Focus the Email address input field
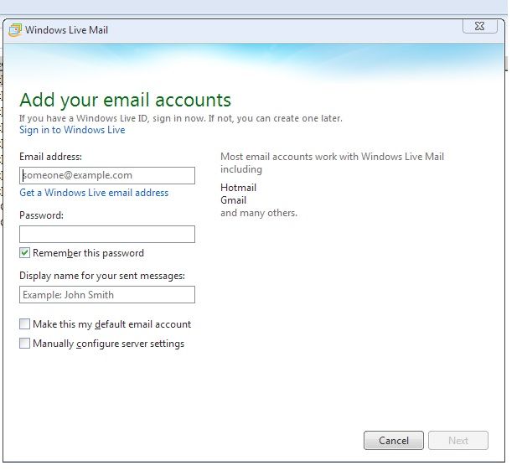This screenshot has width=522, height=476. pyautogui.click(x=107, y=175)
